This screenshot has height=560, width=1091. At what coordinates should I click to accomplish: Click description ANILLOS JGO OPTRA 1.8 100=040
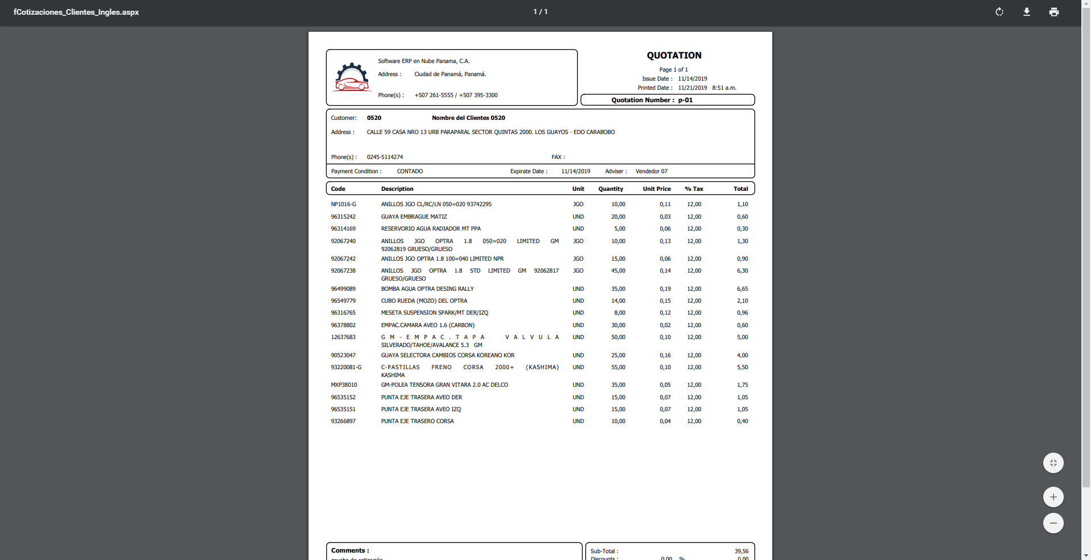coord(442,258)
